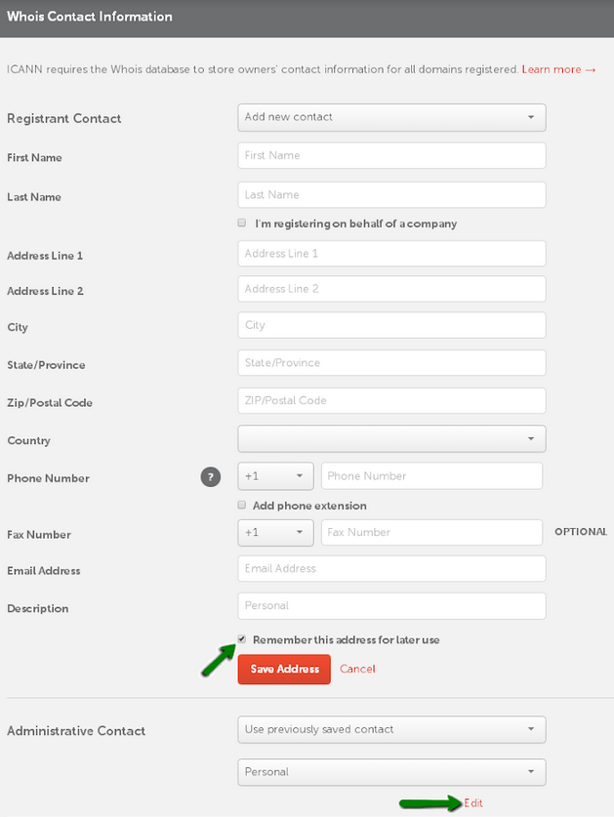
Task: Enable "Add phone extension"
Action: (x=241, y=505)
